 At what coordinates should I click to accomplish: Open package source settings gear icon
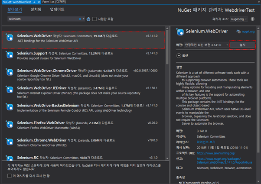tap(252, 19)
